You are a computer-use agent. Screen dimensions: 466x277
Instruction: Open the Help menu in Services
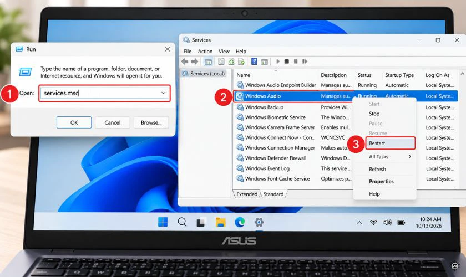tap(241, 51)
